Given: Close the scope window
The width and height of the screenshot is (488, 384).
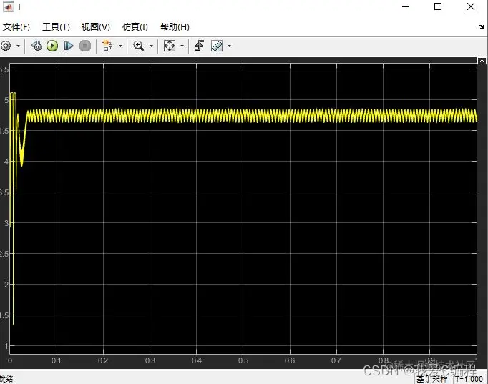Looking at the screenshot, I should (x=471, y=6).
